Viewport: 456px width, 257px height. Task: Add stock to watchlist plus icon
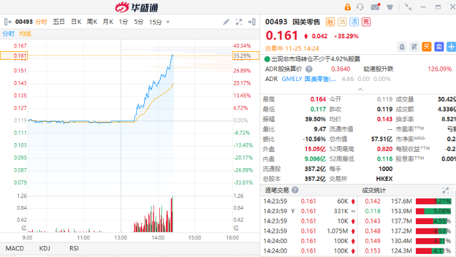click(x=451, y=47)
